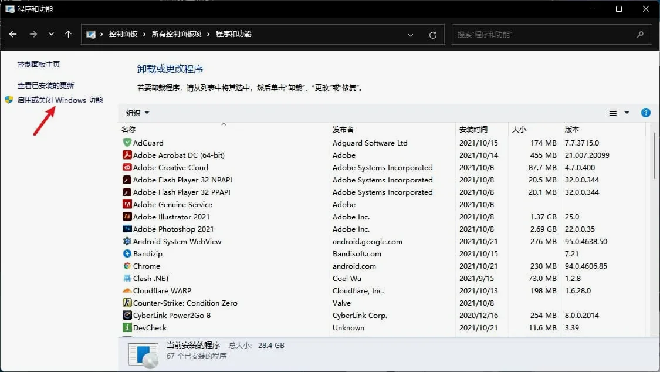Open 控制面板主页 link
Viewport: 660px width, 372px height.
[38, 65]
